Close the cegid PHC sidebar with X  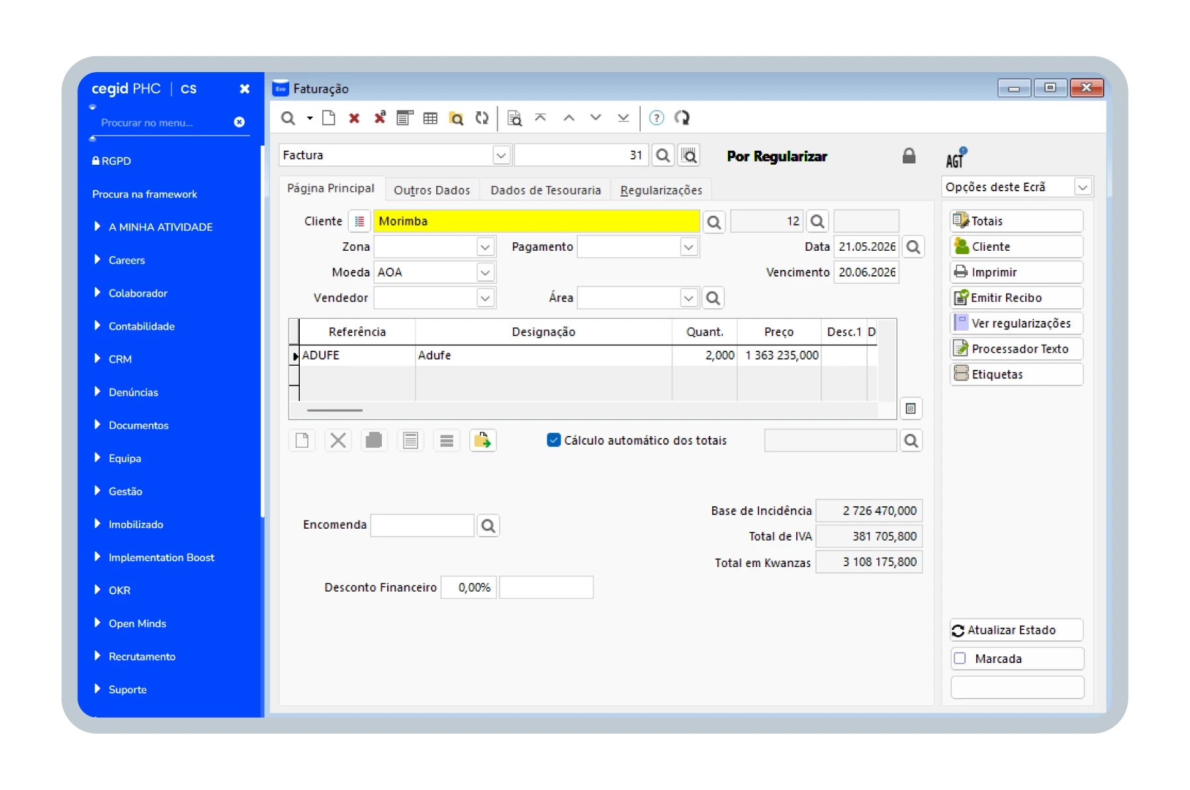(245, 89)
